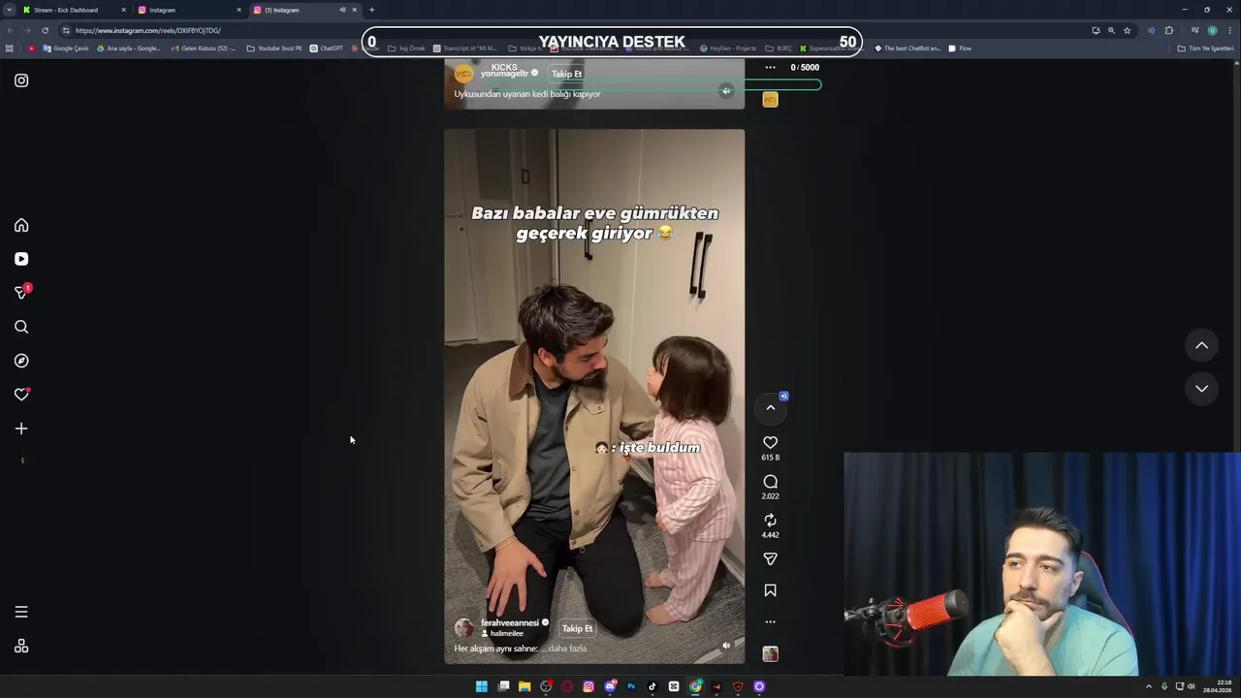The width and height of the screenshot is (1241, 698).
Task: Open the Instagram logo home link
Action: (x=21, y=80)
